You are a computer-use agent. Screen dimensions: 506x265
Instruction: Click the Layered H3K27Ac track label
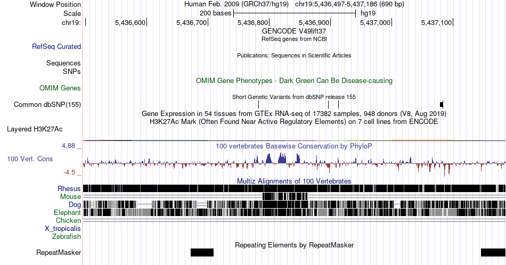35,129
